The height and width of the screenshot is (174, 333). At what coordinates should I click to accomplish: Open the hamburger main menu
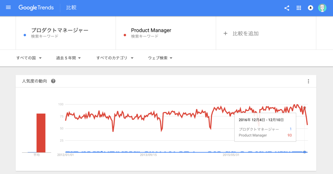click(x=8, y=8)
